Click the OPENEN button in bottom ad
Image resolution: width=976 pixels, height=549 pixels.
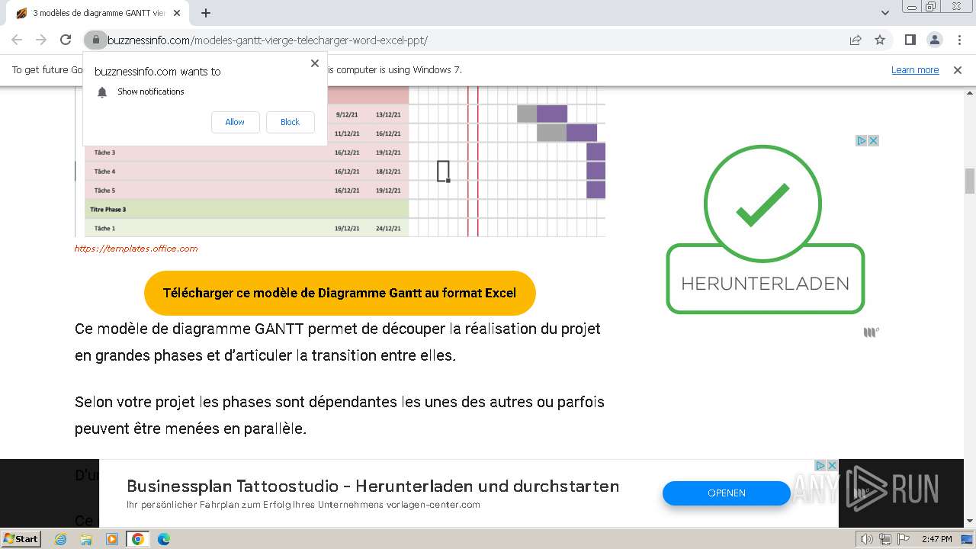tap(727, 493)
